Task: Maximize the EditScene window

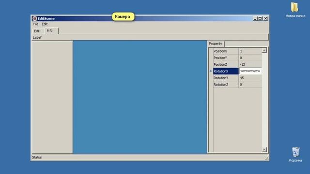Action: tap(260, 18)
